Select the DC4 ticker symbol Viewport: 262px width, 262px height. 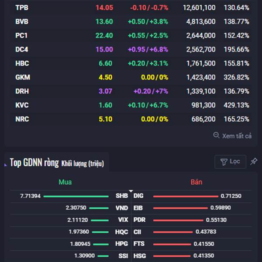pos(22,49)
